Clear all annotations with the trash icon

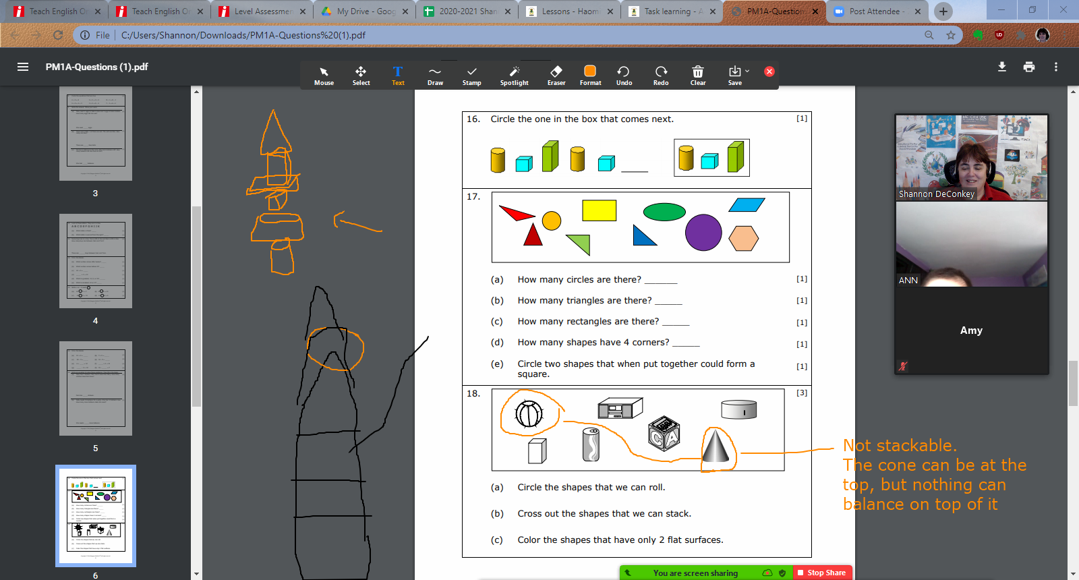tap(698, 76)
